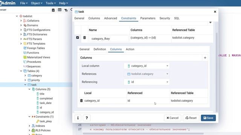Image resolution: width=241 pixels, height=135 pixels.
Task: Delete the category_fkey constraint row
Action: (x=84, y=37)
